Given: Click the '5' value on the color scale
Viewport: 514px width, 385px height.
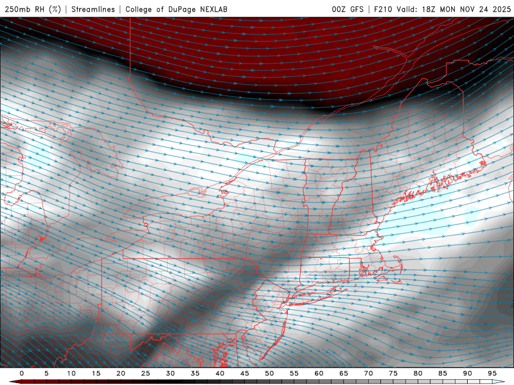Looking at the screenshot, I should coord(46,373).
